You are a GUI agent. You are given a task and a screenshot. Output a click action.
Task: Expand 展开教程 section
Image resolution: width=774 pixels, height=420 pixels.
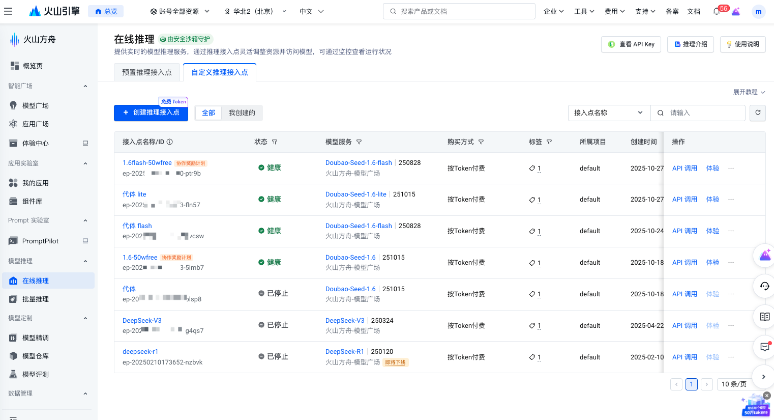(749, 92)
